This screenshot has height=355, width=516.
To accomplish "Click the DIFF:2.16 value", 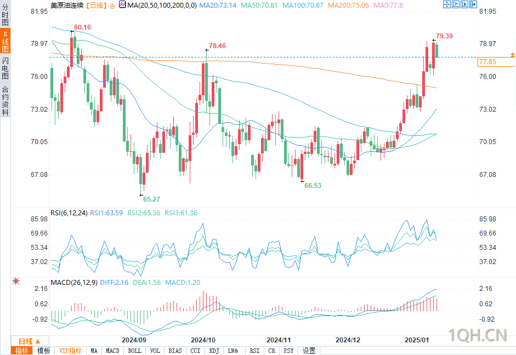I will click(114, 283).
